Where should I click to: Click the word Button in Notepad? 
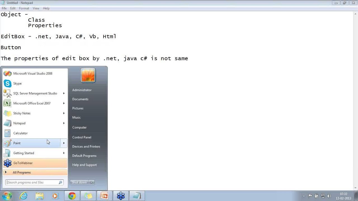11,47
